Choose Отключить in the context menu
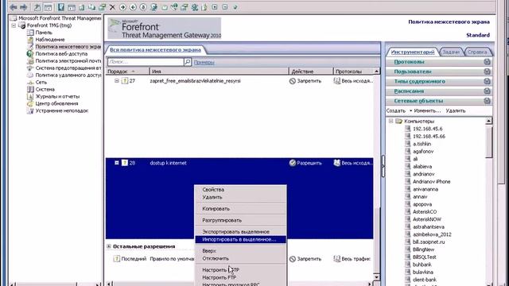 240,258
